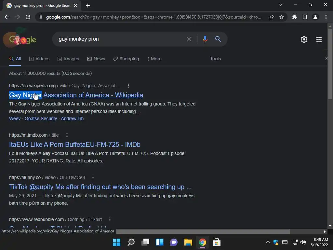This screenshot has height=250, width=333.
Task: View site information via lock icon
Action: tap(41, 17)
